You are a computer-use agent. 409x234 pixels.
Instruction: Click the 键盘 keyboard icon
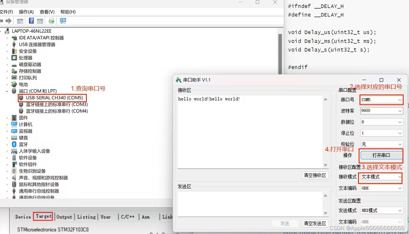click(14, 138)
